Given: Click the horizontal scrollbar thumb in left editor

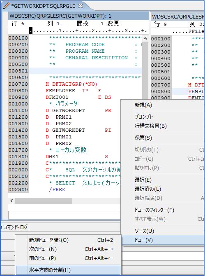Looking at the screenshot, I should click(x=44, y=201).
